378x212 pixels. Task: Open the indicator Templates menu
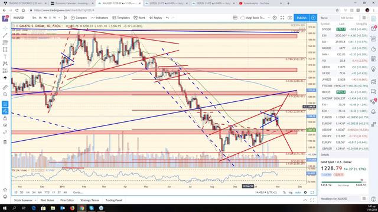point(121,18)
